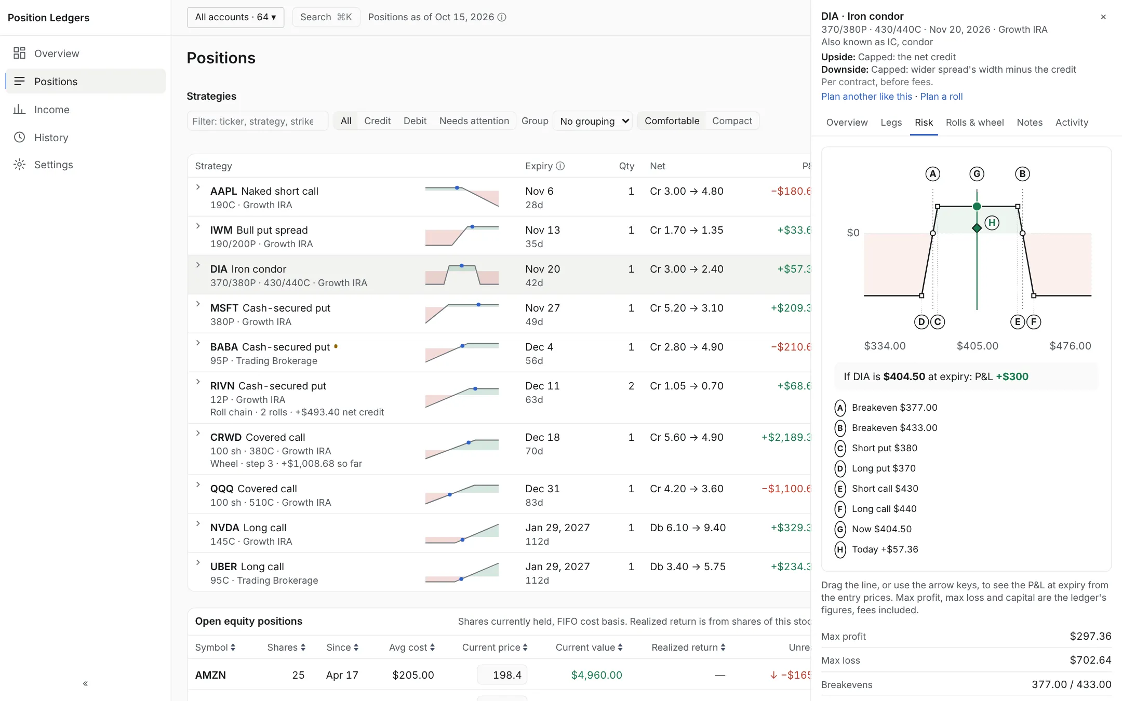Image resolution: width=1122 pixels, height=701 pixels.
Task: Click the info icon next to Expiry
Action: [x=560, y=166]
